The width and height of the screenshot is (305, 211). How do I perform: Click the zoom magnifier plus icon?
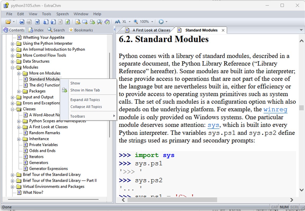136,22
